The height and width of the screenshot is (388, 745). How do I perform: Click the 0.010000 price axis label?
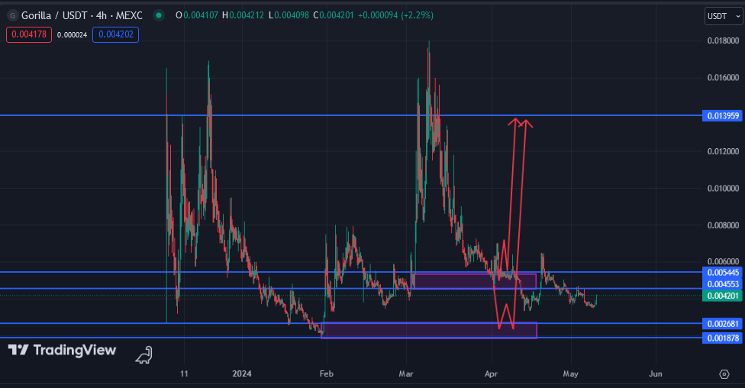723,189
